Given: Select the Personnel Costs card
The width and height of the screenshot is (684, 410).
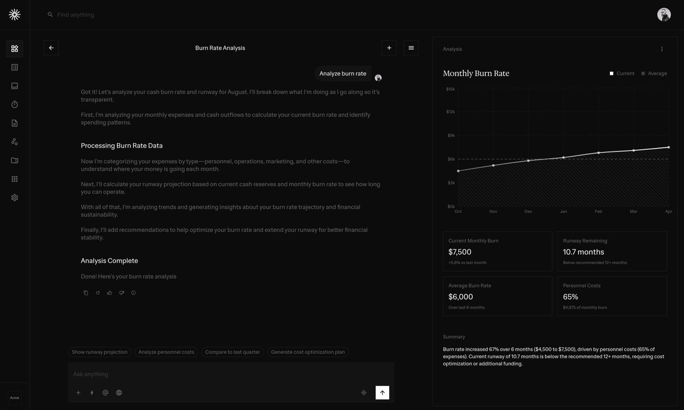Looking at the screenshot, I should click(x=612, y=296).
